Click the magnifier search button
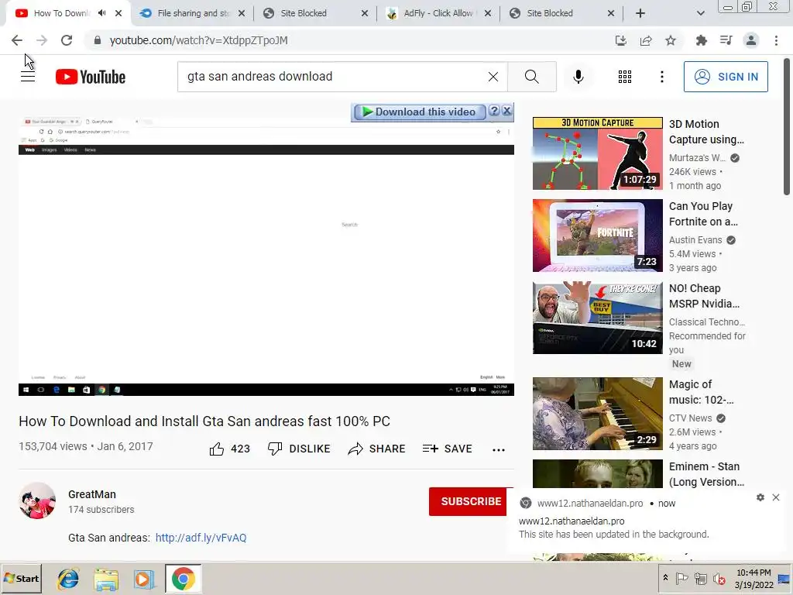The height and width of the screenshot is (595, 793). (x=531, y=77)
